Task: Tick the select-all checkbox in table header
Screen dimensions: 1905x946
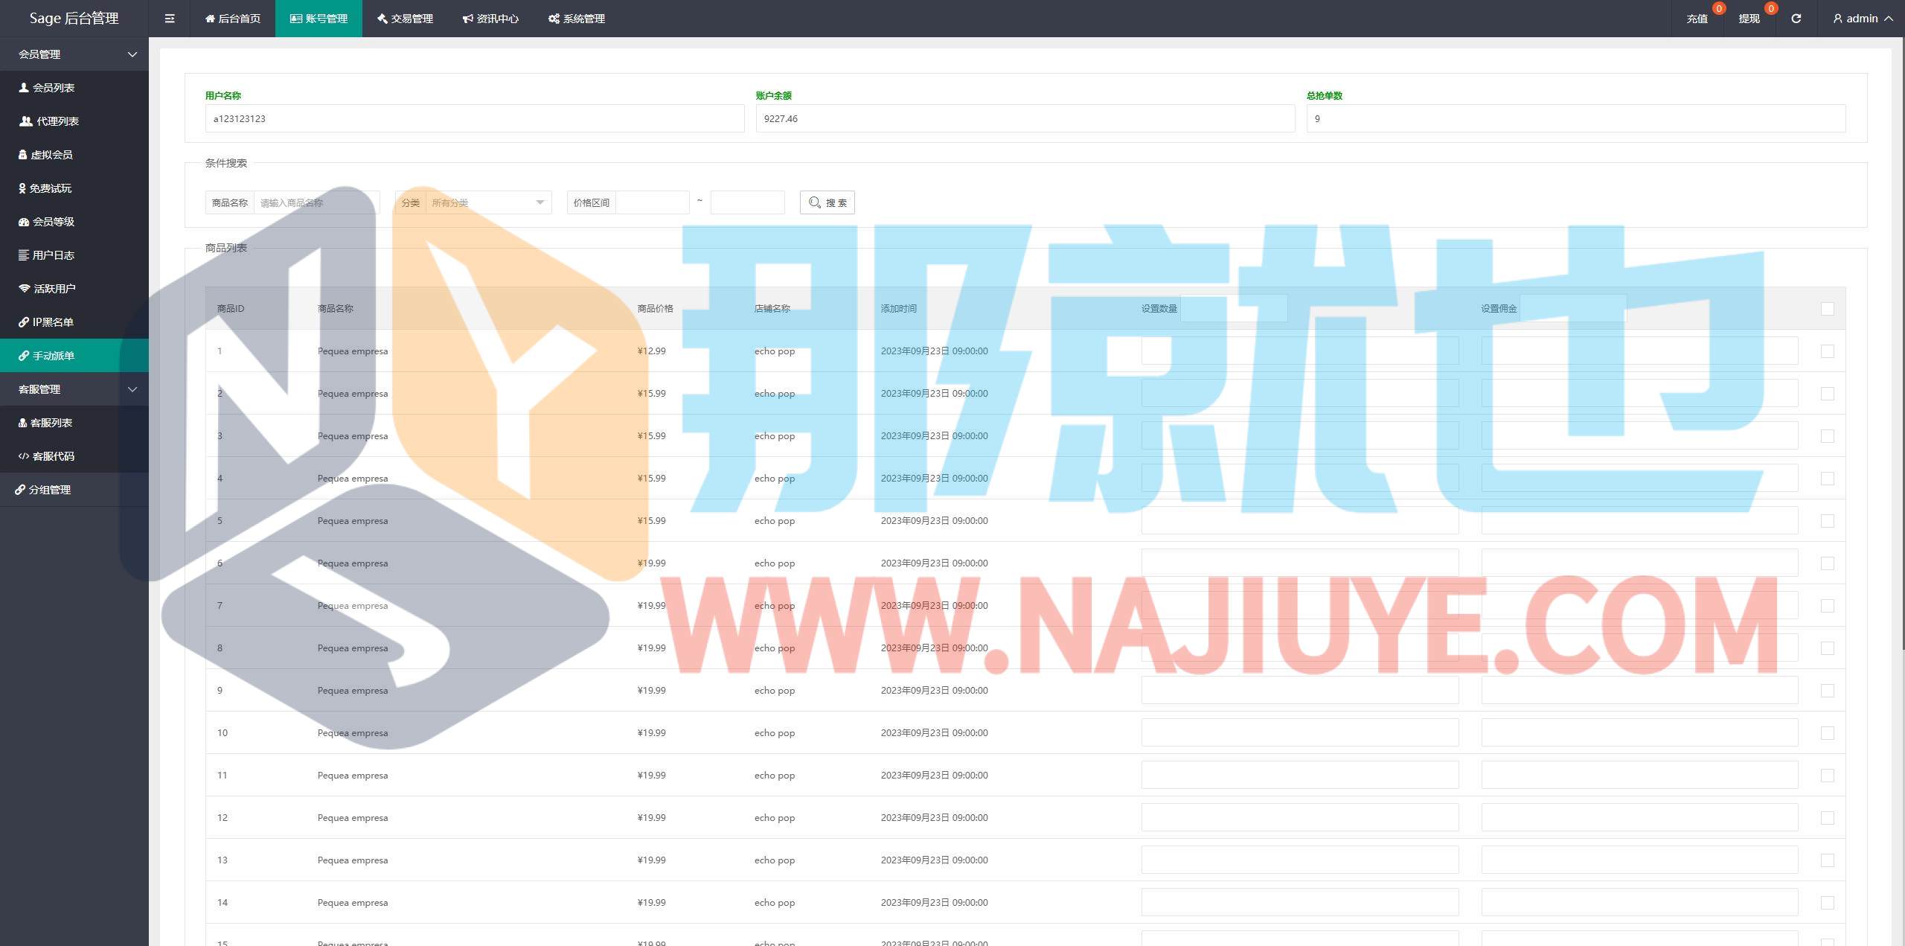Action: [x=1827, y=309]
